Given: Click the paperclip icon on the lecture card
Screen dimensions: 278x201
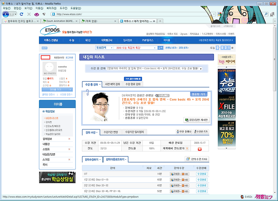Looking at the screenshot, I should 87,93.
